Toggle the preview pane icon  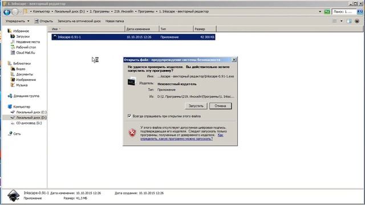(x=349, y=21)
